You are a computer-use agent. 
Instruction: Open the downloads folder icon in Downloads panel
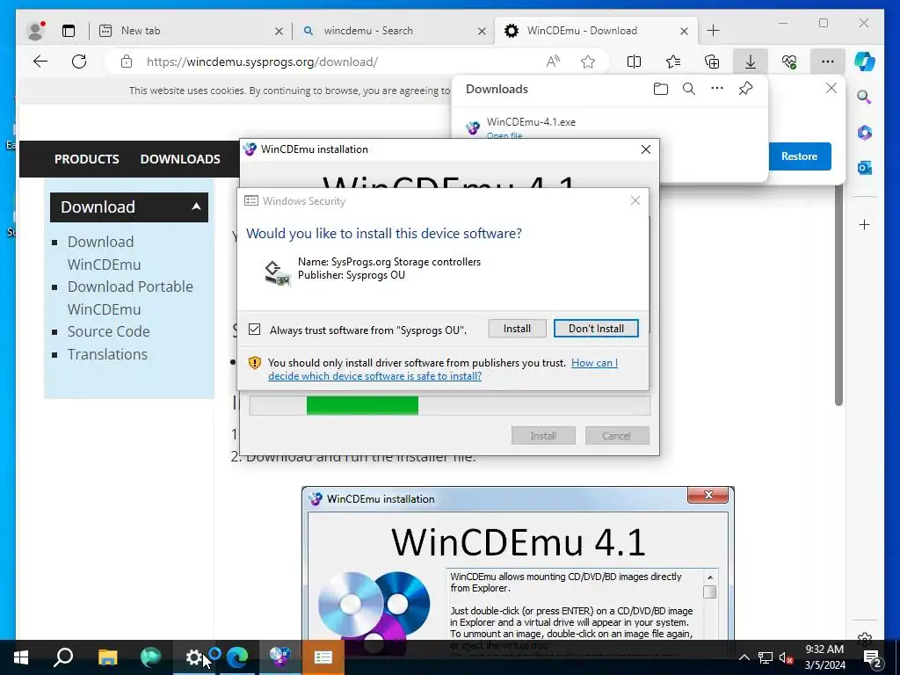(x=661, y=89)
